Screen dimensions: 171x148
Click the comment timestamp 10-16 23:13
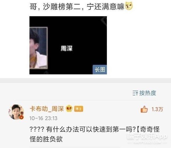[x=43, y=118]
